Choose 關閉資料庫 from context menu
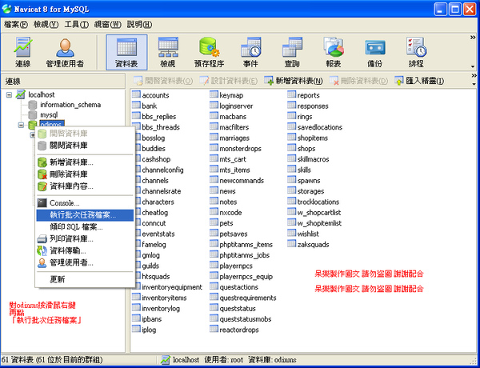 [x=85, y=146]
